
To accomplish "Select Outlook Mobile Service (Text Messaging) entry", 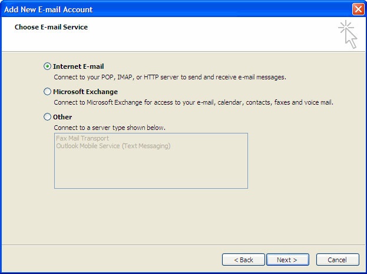I will click(113, 146).
